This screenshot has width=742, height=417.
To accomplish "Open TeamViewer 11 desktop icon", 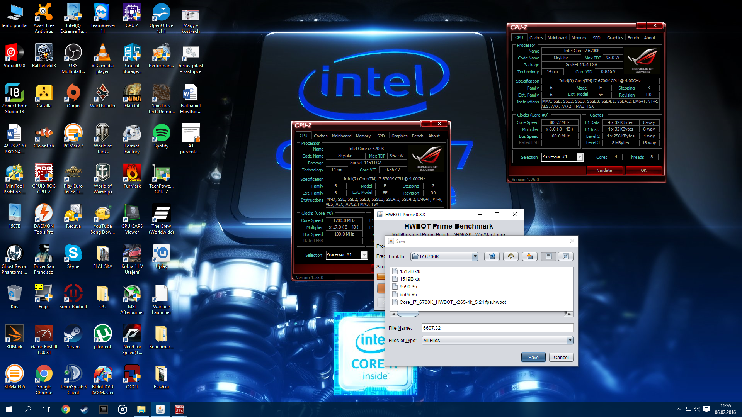I will pyautogui.click(x=103, y=18).
